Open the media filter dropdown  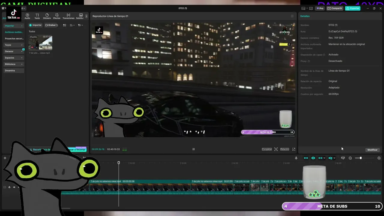(80, 25)
